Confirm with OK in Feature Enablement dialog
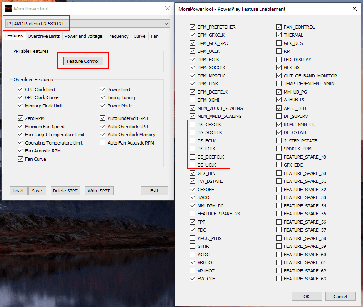 tap(306, 296)
